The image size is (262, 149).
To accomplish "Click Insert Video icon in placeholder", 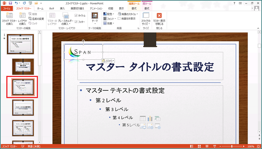I will pyautogui.click(x=158, y=126).
